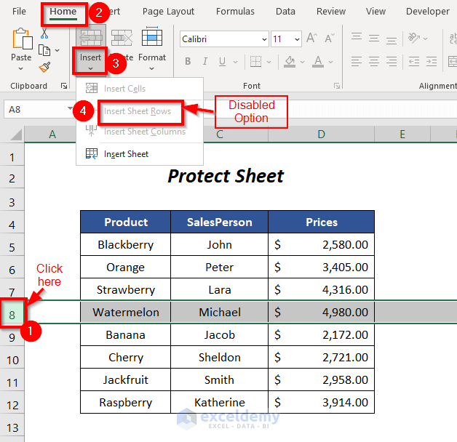This screenshot has height=442, width=457.
Task: Open Font settings dialog launcher
Action: (x=337, y=86)
